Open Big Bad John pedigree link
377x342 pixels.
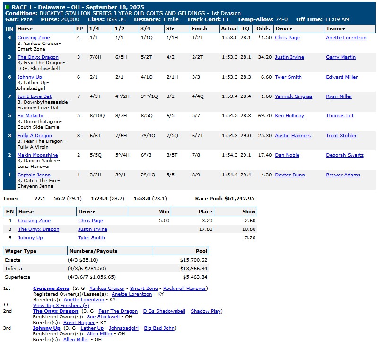point(159,328)
